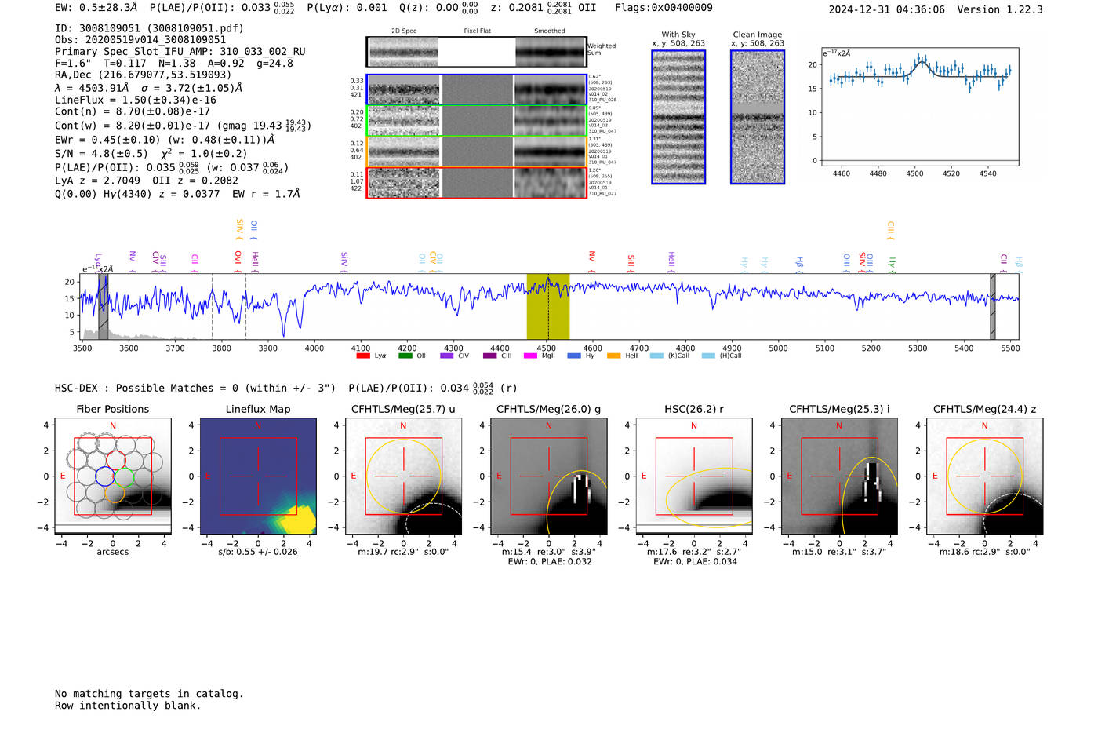Click the 2024-12-31 04:36:06 timestamp
Viewport: 1098px width, 748px height.
point(887,10)
